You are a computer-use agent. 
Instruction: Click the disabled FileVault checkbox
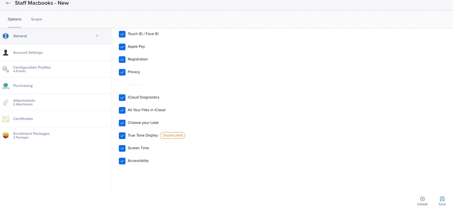[x=122, y=85]
